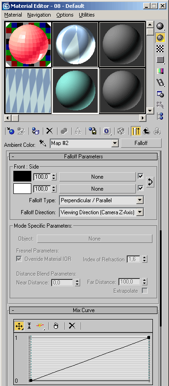Click the Go to Parent icon
The image size is (169, 386).
[x=146, y=131]
